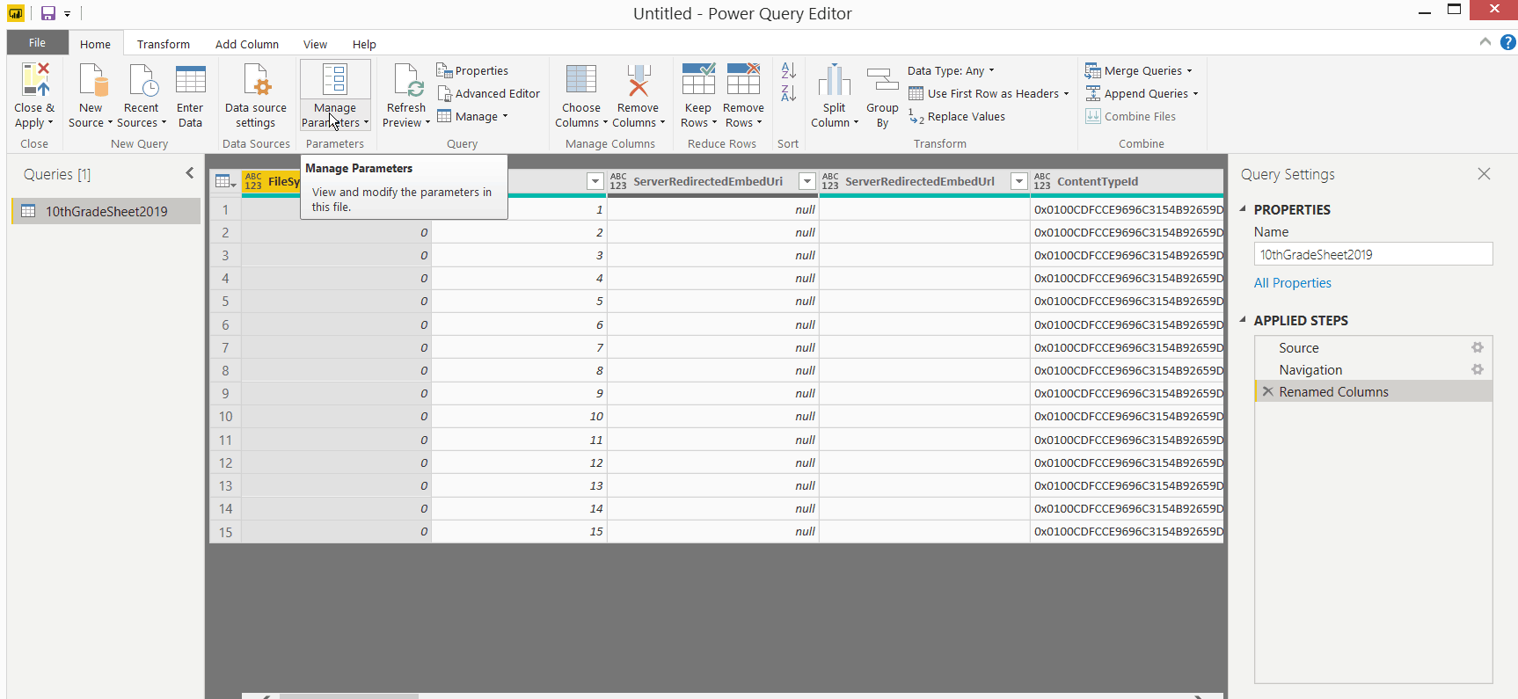
Task: Switch to the Help tab
Action: (x=364, y=44)
